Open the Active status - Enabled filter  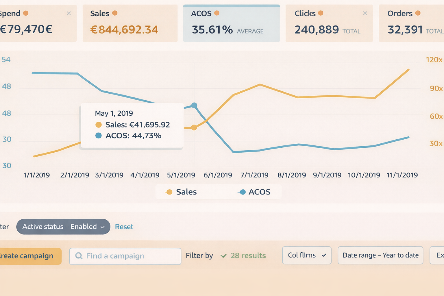[63, 227]
